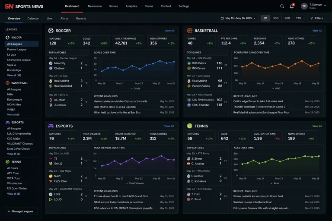Click the flag next to C. Alcaraz

click(x=188, y=164)
